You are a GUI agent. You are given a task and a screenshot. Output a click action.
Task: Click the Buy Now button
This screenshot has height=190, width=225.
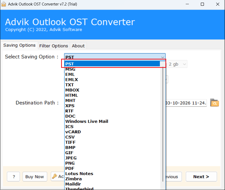point(35,177)
